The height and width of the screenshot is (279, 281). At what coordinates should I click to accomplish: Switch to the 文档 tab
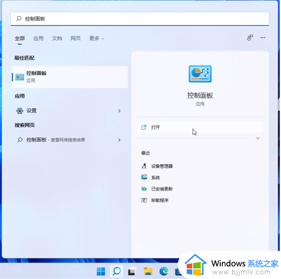[57, 38]
